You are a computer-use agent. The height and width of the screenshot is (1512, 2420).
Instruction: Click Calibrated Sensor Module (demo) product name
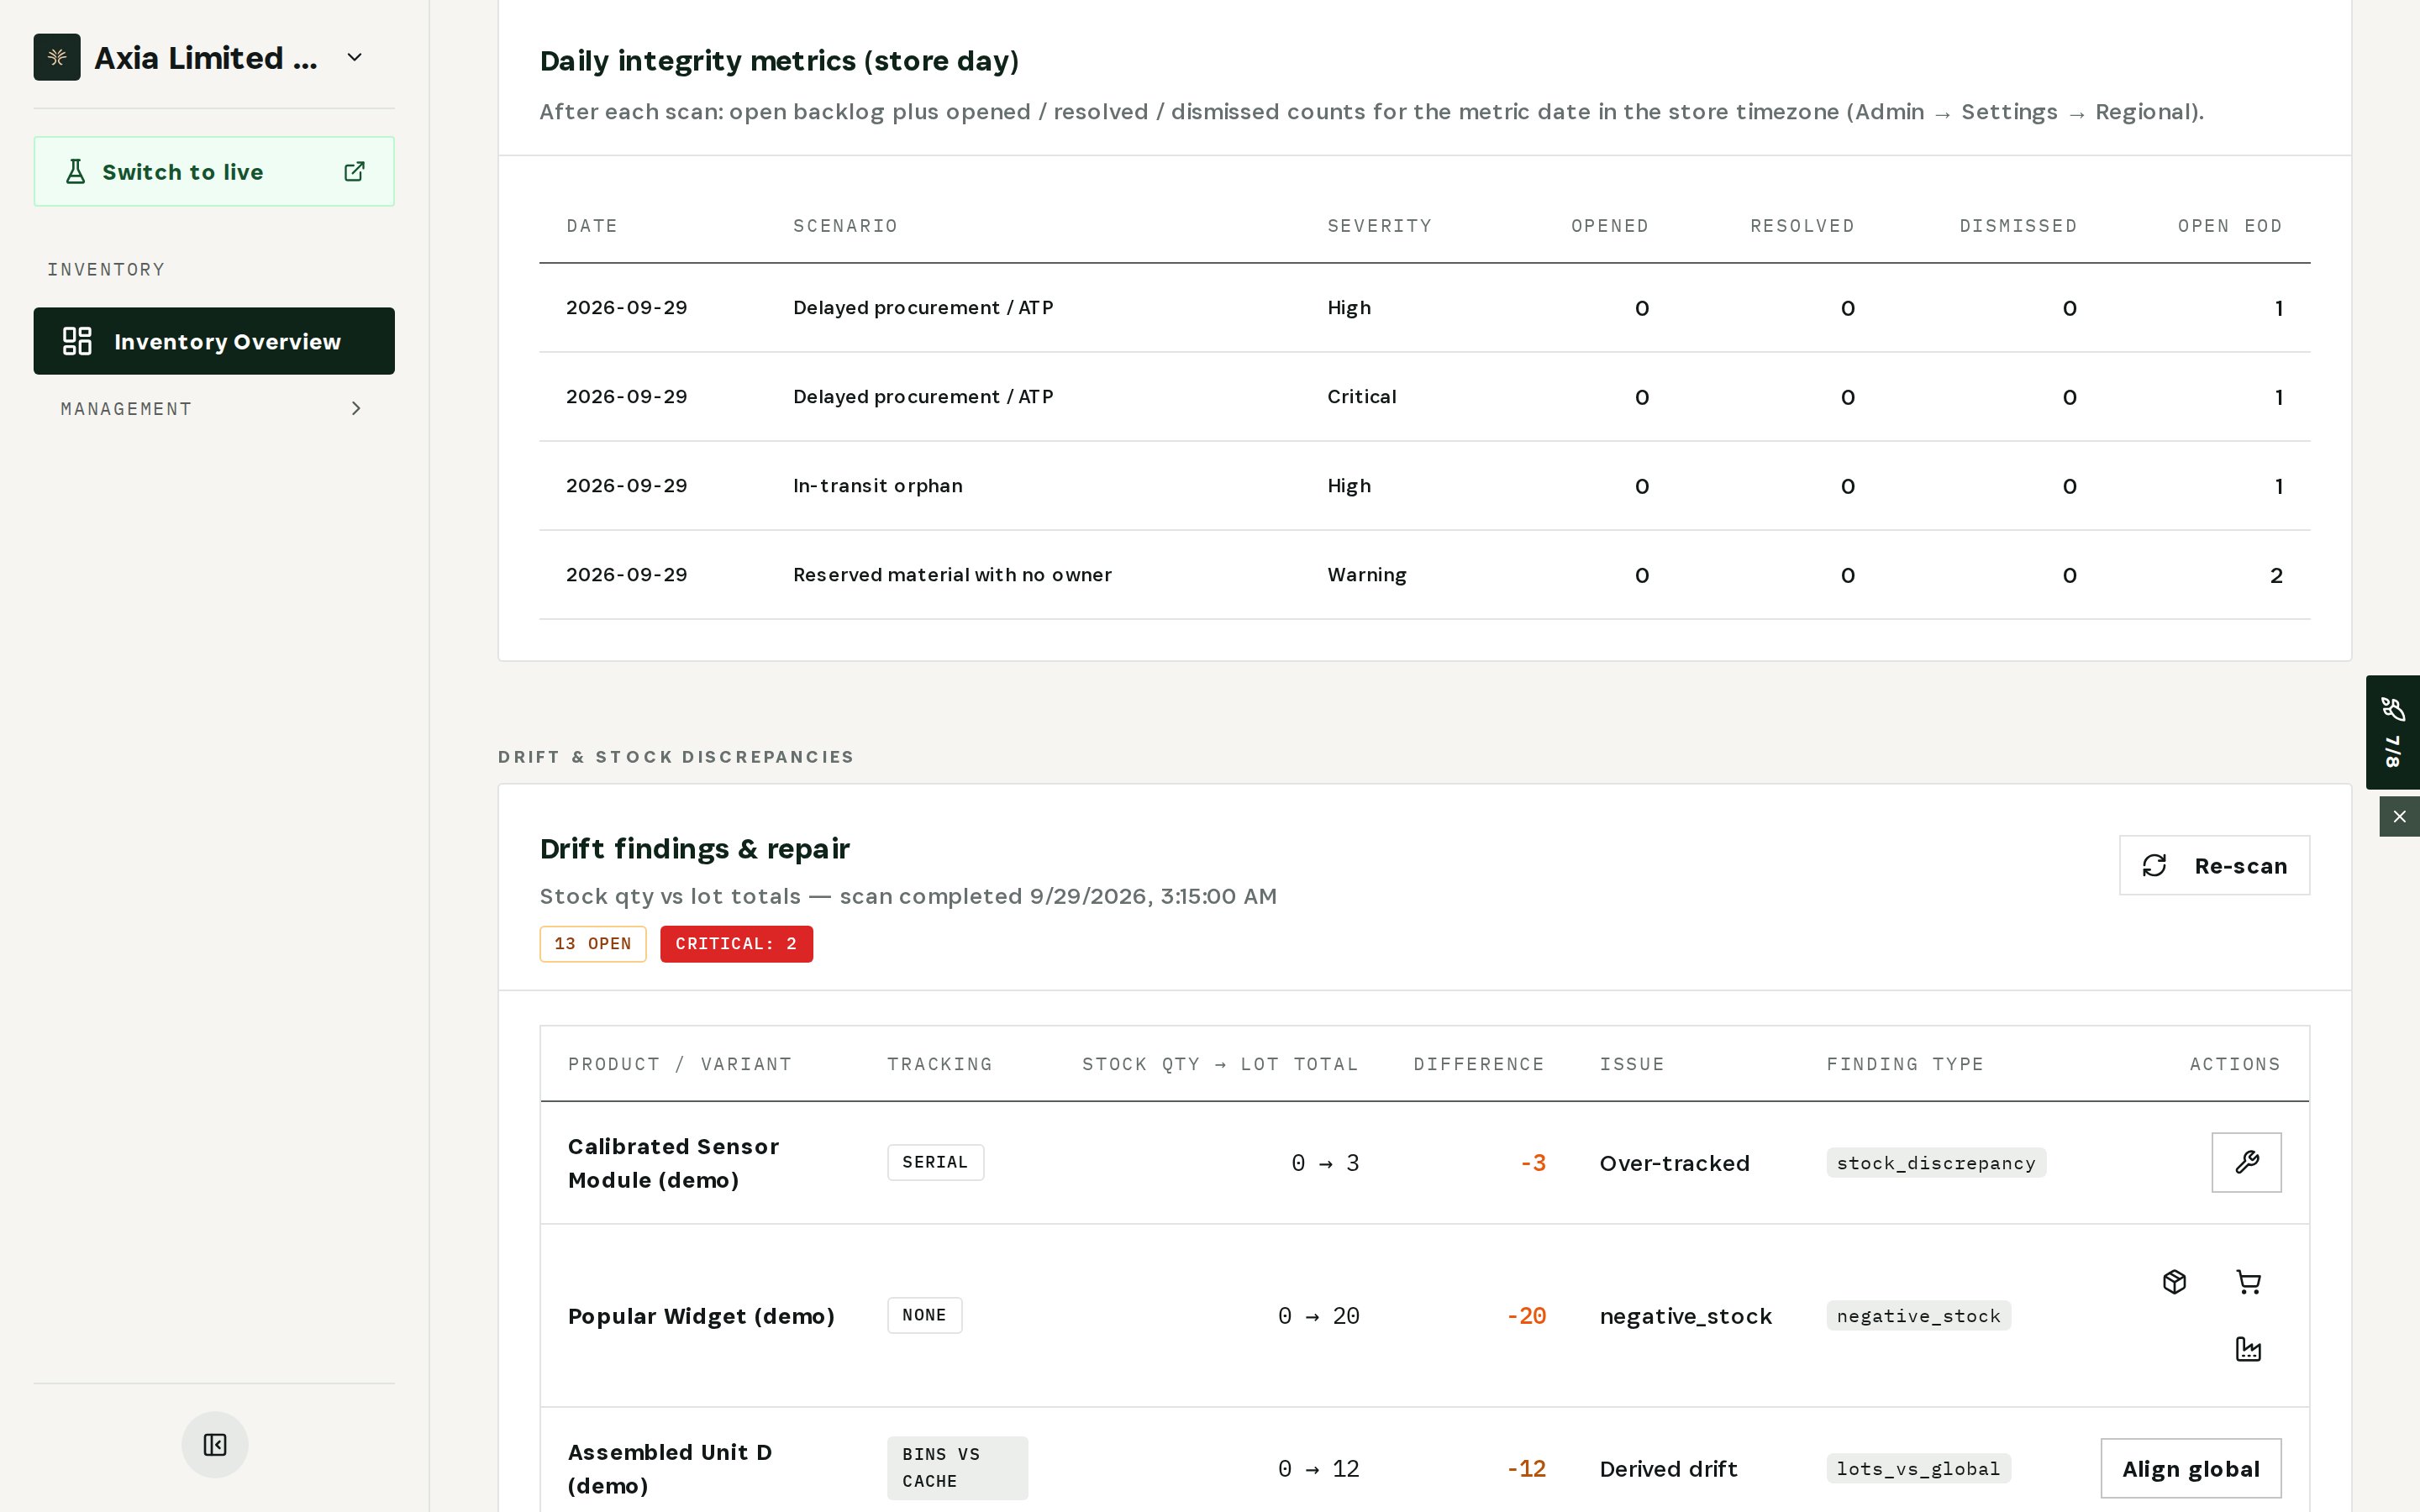pos(673,1163)
